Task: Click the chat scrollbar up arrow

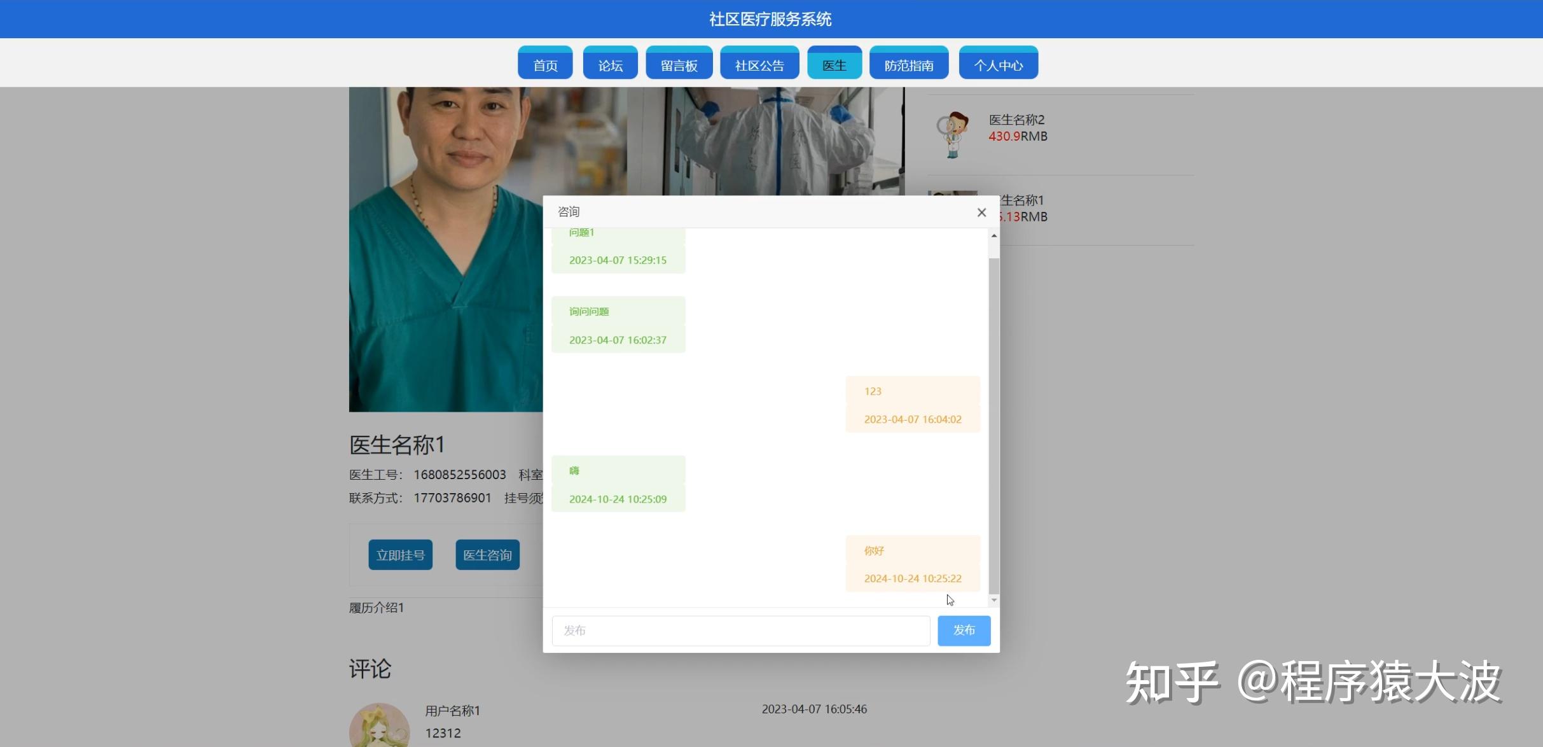Action: (x=993, y=236)
